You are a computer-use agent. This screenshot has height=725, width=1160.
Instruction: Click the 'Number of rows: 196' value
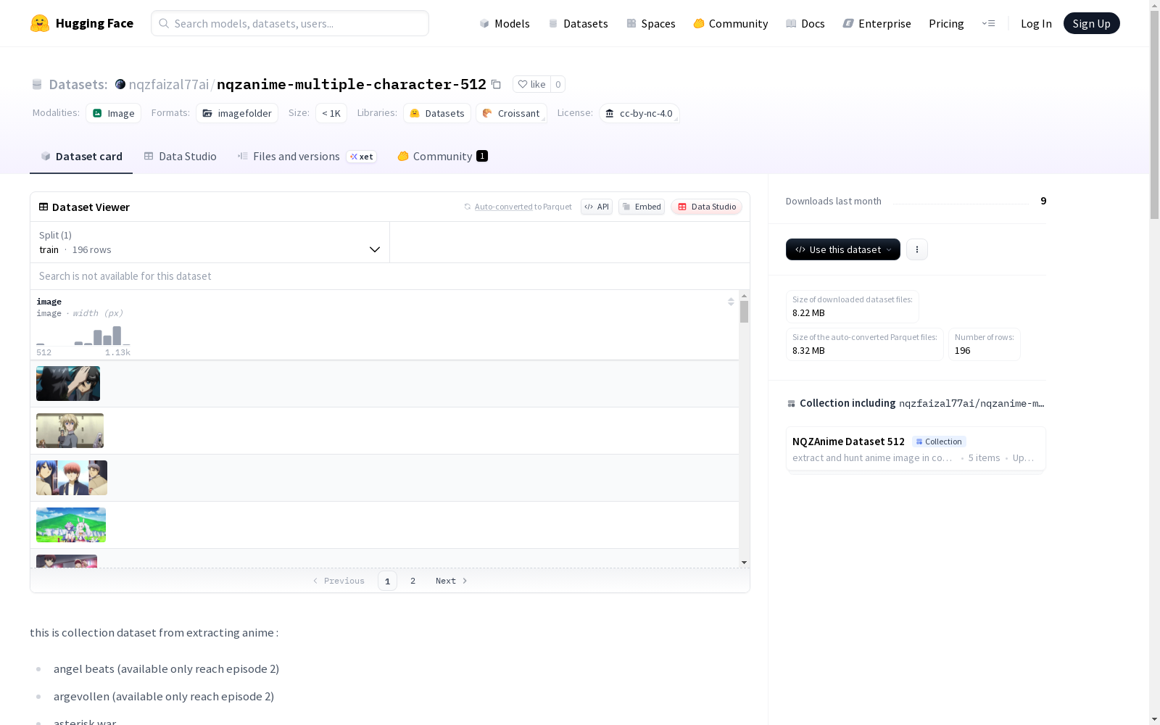(x=962, y=350)
